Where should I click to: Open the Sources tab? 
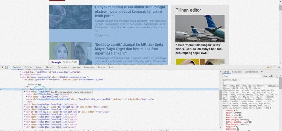click(x=39, y=67)
